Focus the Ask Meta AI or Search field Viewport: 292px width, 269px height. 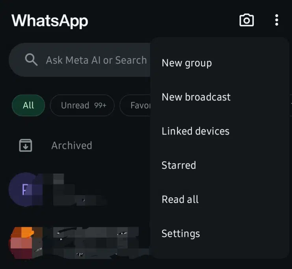pyautogui.click(x=80, y=60)
